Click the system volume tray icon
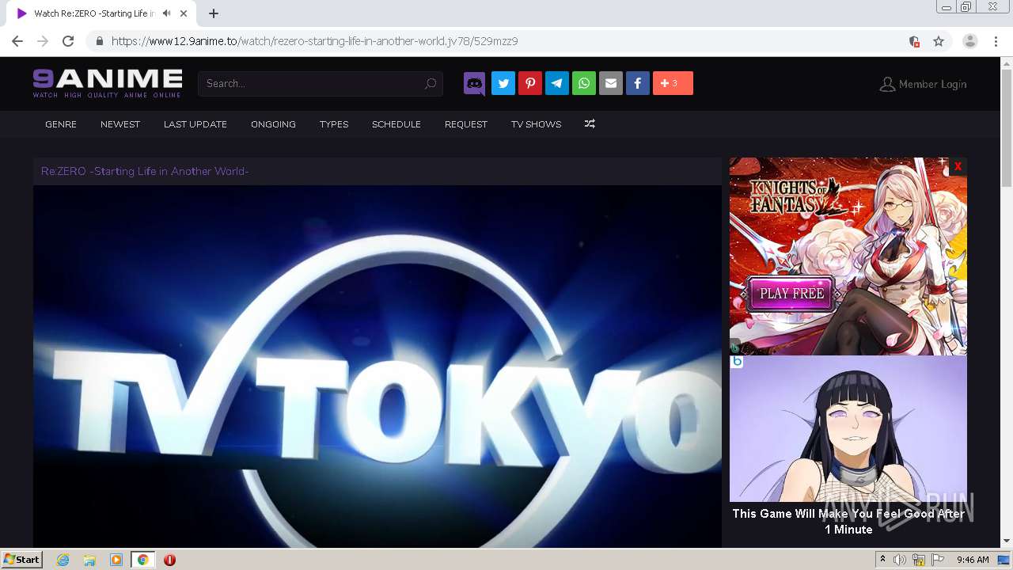The height and width of the screenshot is (570, 1013). pyautogui.click(x=900, y=560)
